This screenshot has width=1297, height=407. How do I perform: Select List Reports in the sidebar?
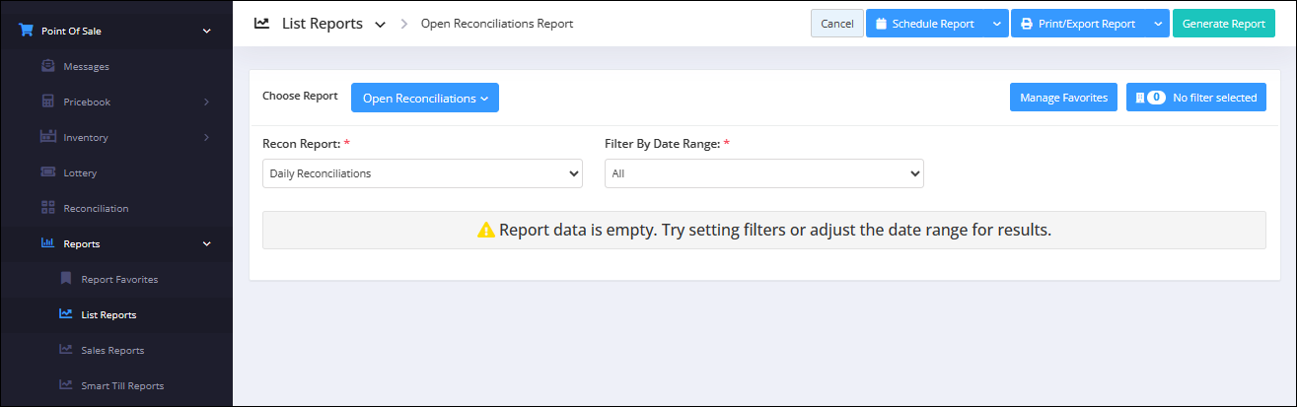click(x=108, y=314)
